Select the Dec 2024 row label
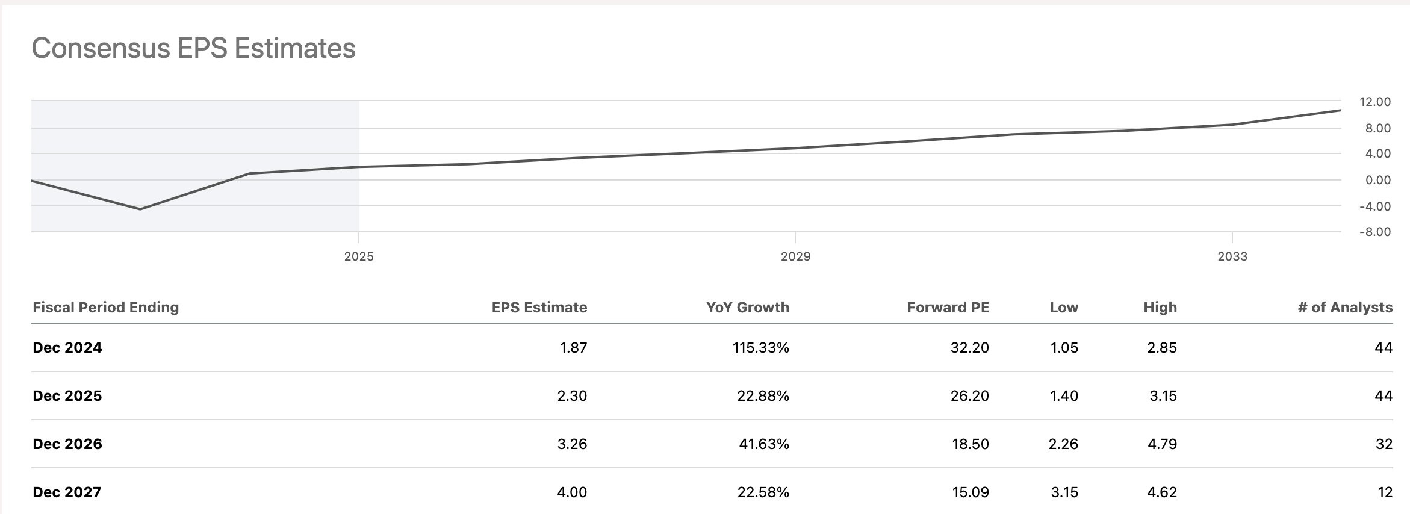This screenshot has width=1410, height=514. pyautogui.click(x=67, y=348)
